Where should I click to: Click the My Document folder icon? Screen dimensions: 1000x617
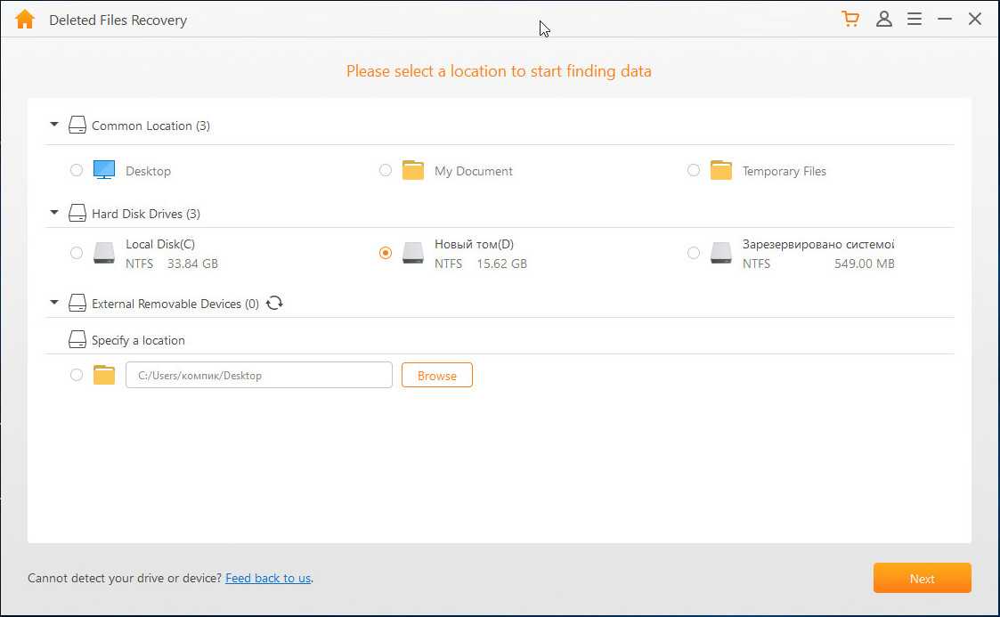click(412, 170)
